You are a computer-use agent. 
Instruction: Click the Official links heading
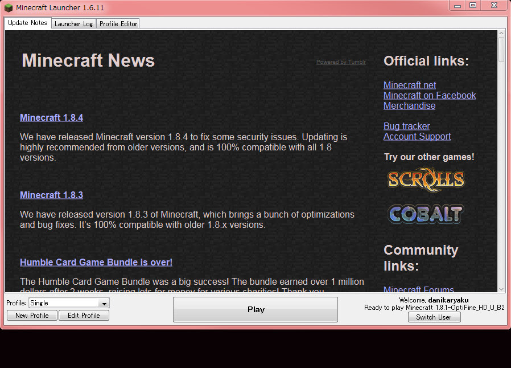tap(426, 61)
